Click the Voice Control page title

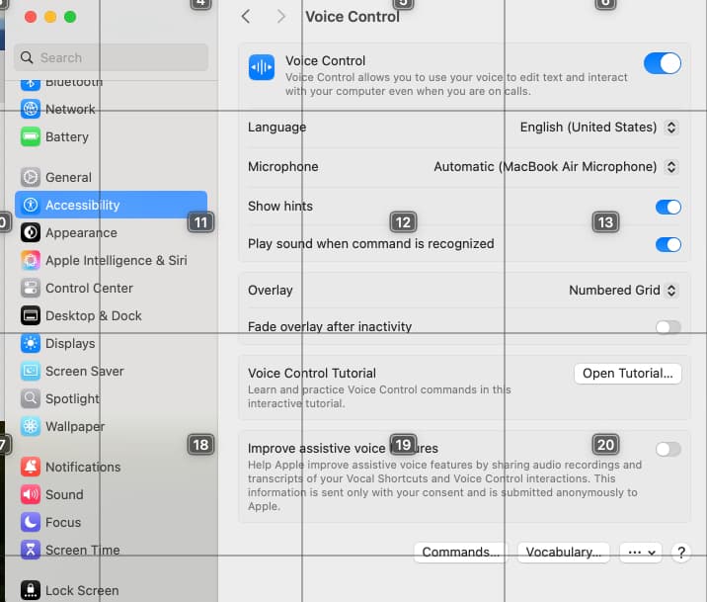[353, 17]
